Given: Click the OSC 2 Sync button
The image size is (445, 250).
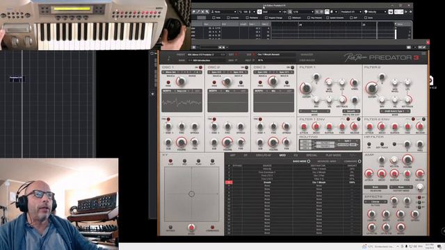Looking at the screenshot, I should point(241,83).
